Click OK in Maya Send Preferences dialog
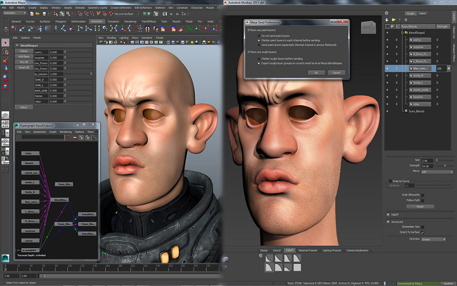The height and width of the screenshot is (286, 457). point(315,73)
